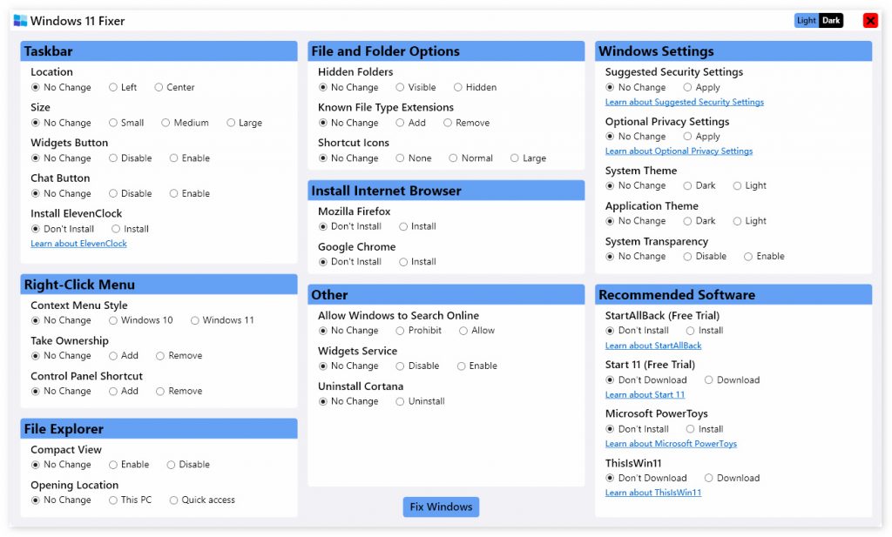The image size is (892, 537).
Task: Set Opening Location to This PC
Action: pos(113,500)
